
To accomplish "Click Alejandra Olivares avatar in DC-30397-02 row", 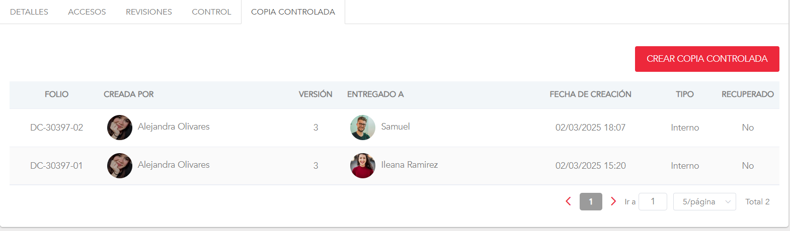I will (x=120, y=128).
